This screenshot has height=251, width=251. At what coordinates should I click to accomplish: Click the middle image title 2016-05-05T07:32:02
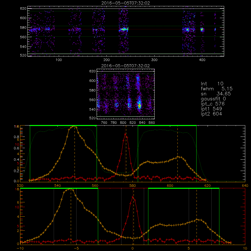click(125, 66)
